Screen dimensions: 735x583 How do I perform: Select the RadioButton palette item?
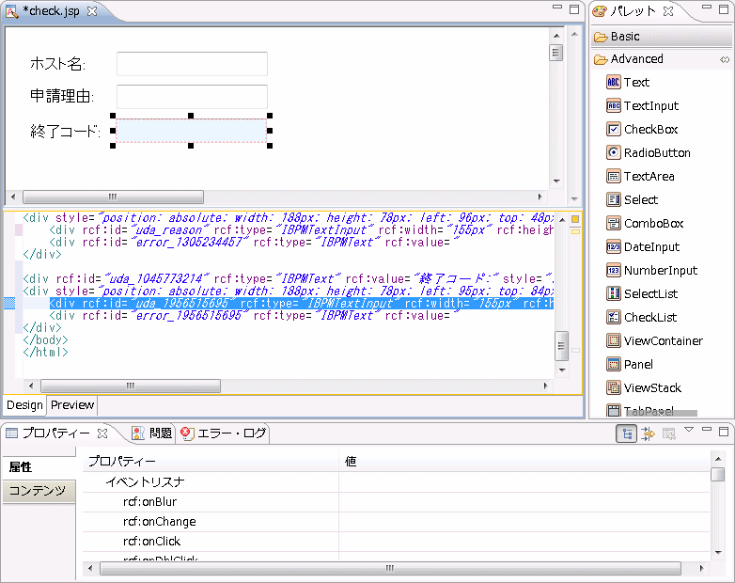(x=649, y=152)
